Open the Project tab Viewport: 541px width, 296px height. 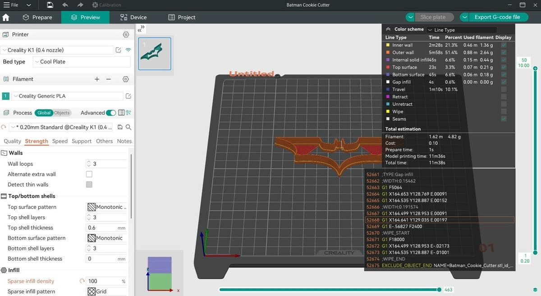182,17
